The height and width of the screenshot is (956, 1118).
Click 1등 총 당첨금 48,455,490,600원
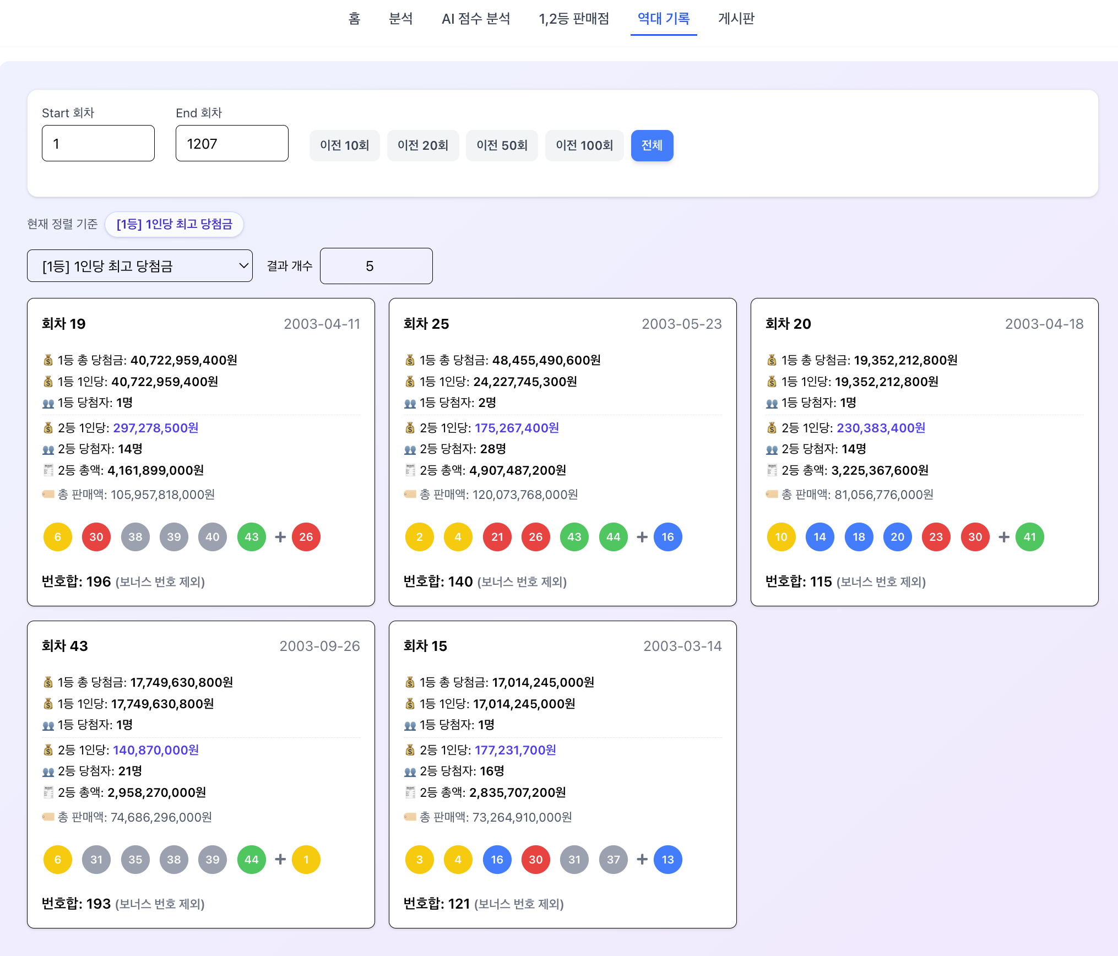click(510, 360)
